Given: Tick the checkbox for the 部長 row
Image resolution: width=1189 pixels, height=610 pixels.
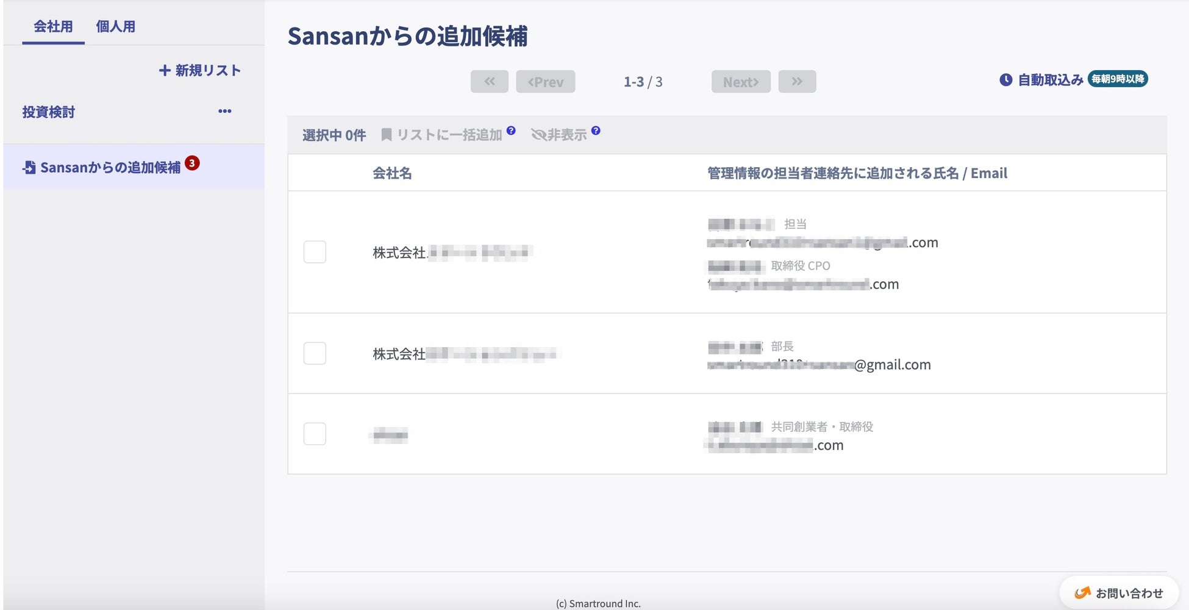Looking at the screenshot, I should [315, 353].
